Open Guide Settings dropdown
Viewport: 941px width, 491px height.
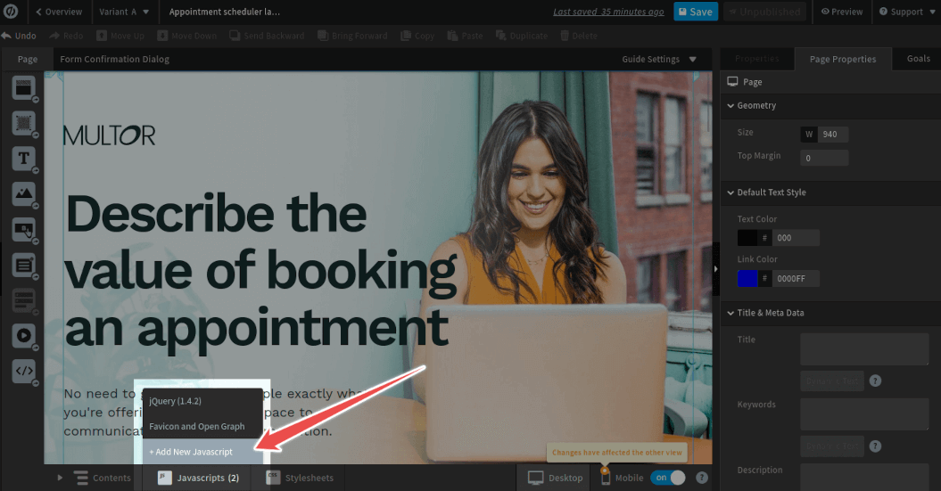(x=659, y=60)
